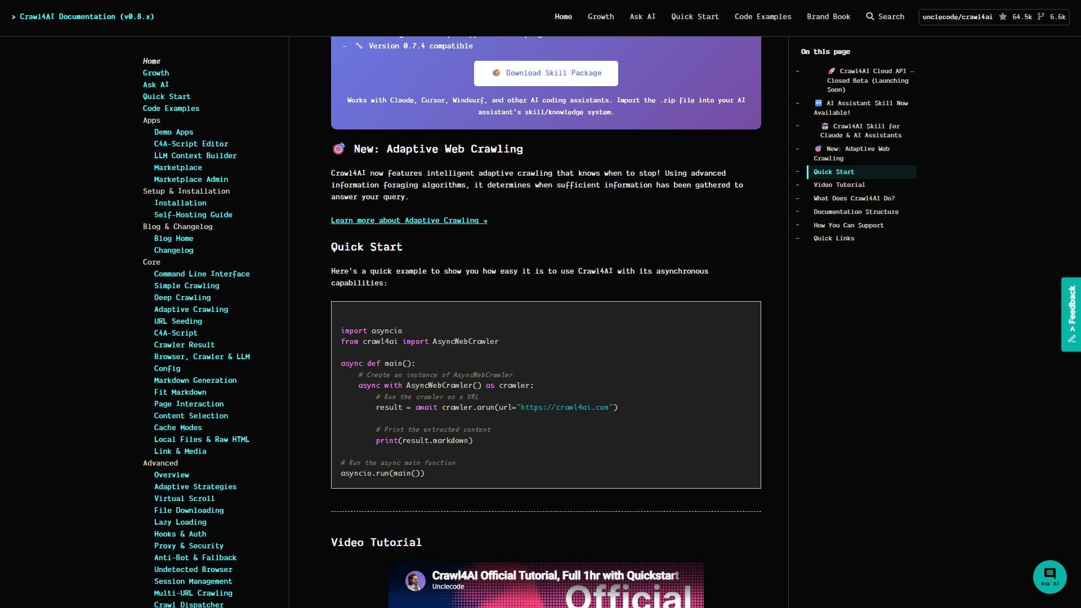Open Crawler Result in sidebar
The image size is (1081, 608).
[x=184, y=345]
